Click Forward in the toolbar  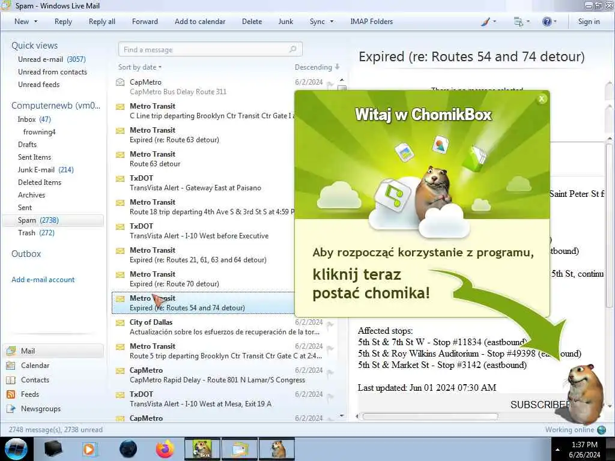[x=145, y=22]
